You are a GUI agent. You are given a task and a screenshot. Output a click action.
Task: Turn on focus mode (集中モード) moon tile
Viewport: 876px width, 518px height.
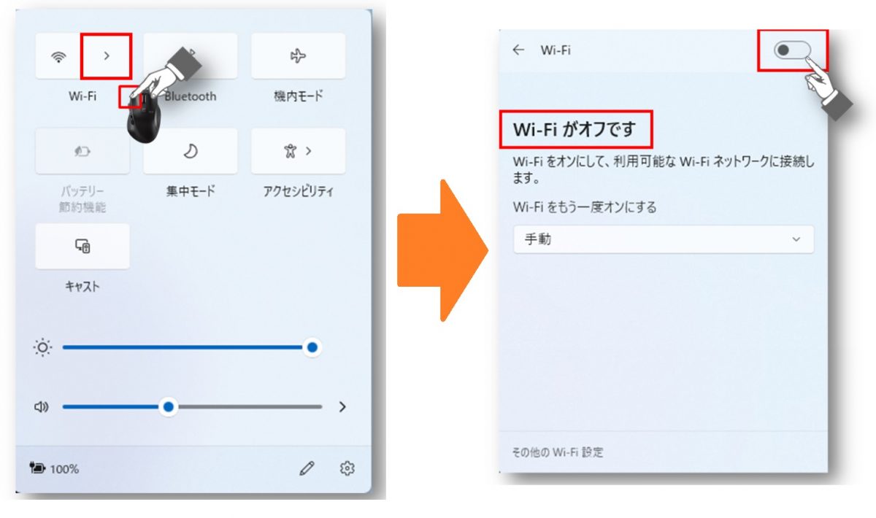click(191, 151)
